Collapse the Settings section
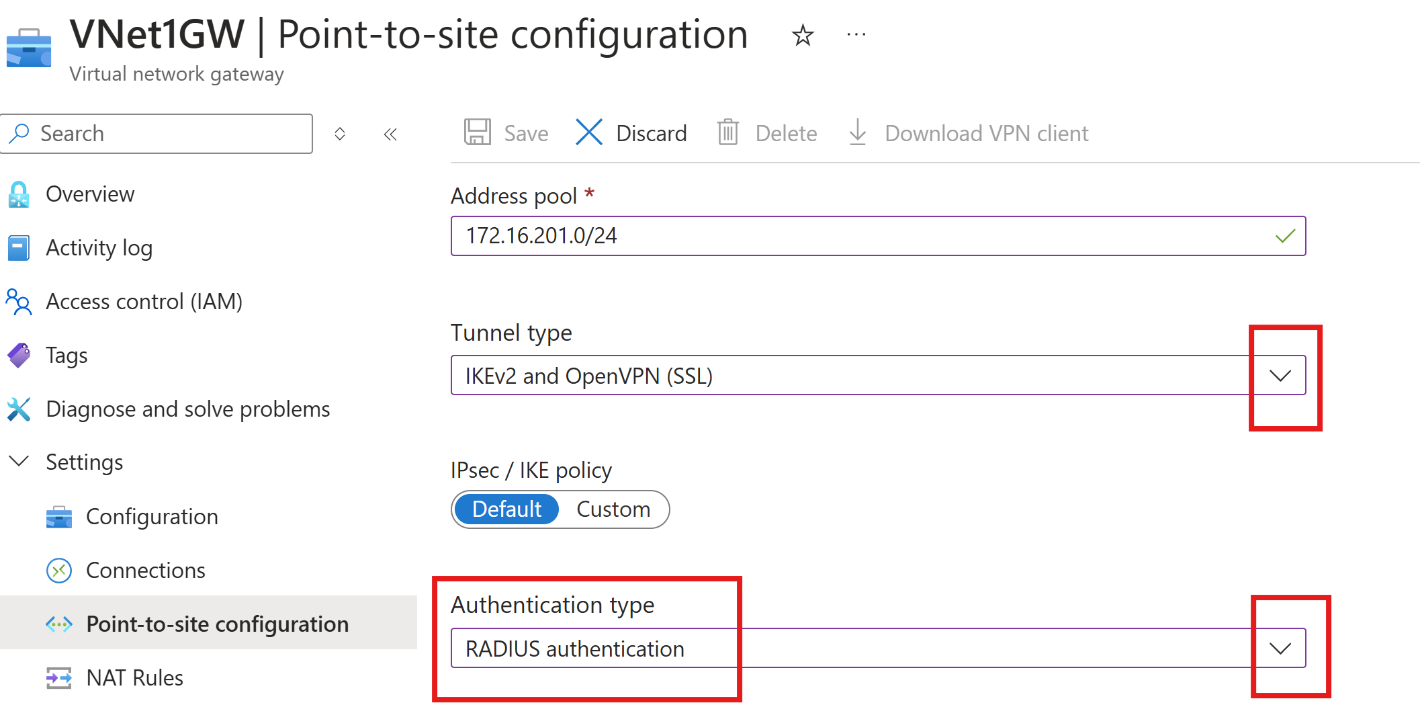 point(19,462)
